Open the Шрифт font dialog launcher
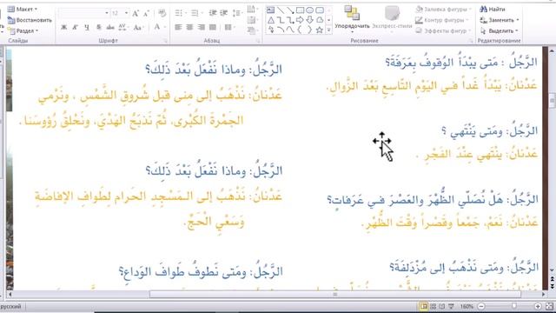This screenshot has width=556, height=313. click(166, 41)
